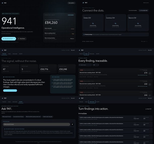Viewport: 154px width, 144px height.
Task: Filter issues with the All dropdown
Action: 96,65
